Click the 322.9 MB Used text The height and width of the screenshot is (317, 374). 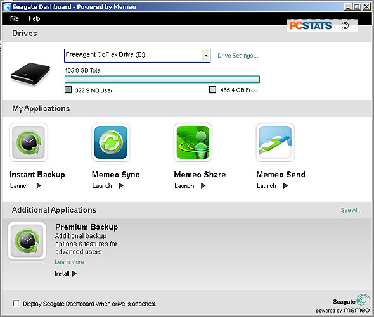click(x=94, y=90)
